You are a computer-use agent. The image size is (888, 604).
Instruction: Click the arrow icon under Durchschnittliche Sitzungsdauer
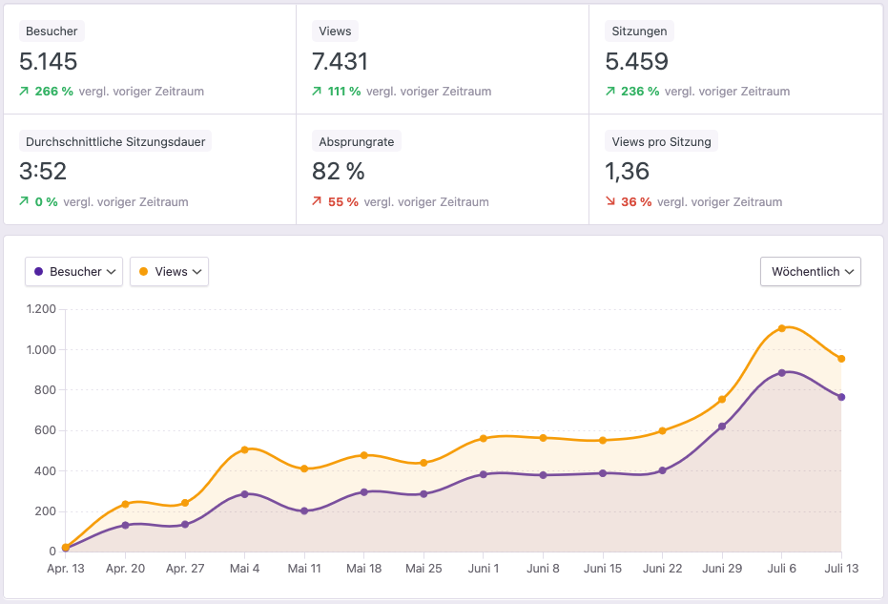24,202
